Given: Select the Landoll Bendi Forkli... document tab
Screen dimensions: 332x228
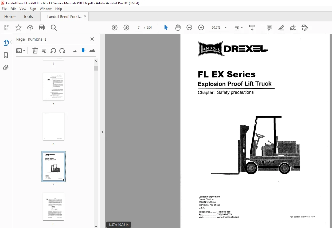Looking at the screenshot, I should click(64, 17).
